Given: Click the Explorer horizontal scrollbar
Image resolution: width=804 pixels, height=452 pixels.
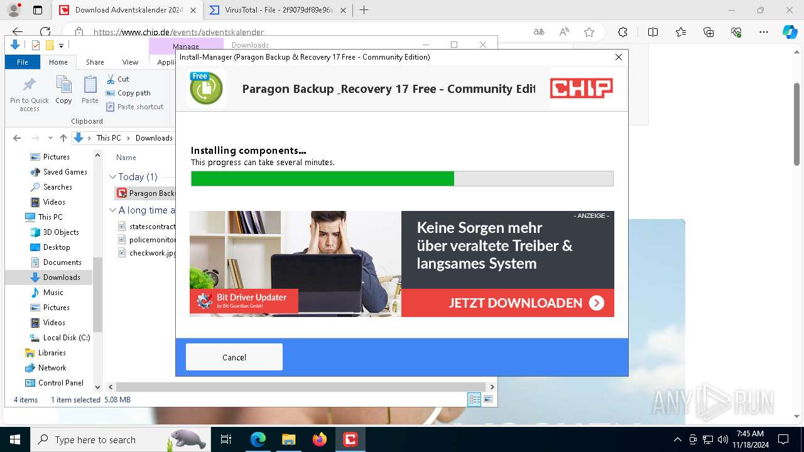Looking at the screenshot, I should pyautogui.click(x=301, y=387).
